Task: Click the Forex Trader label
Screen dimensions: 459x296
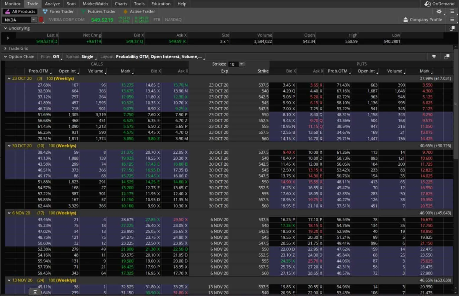Action: click(61, 12)
